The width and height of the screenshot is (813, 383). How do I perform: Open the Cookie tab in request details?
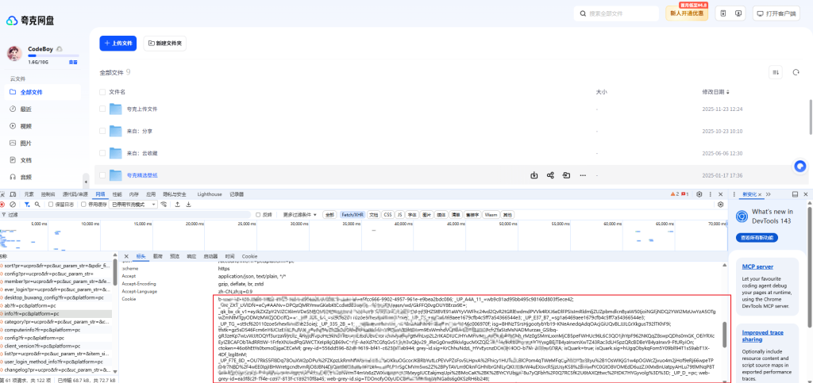[249, 256]
